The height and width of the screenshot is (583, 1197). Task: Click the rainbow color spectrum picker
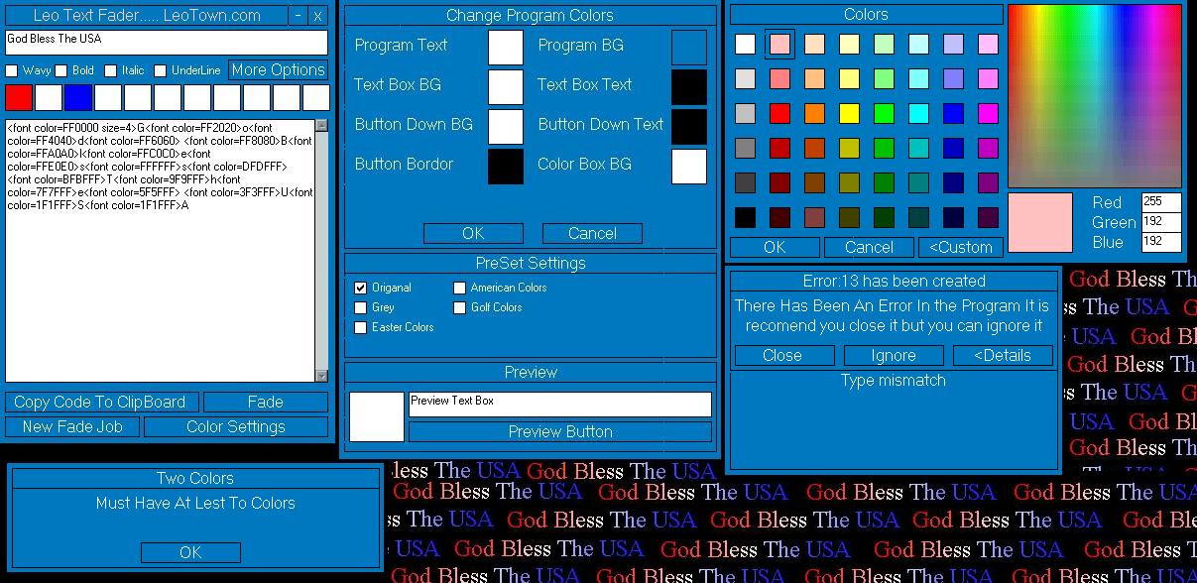1095,95
